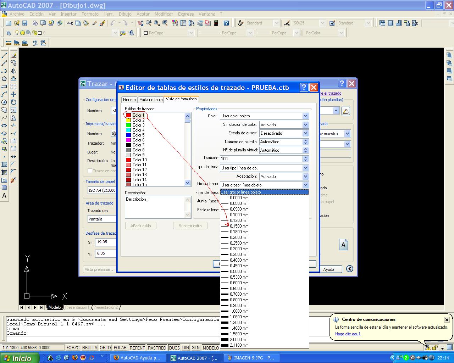Viewport: 454px width, 363px height.
Task: Activate the Pan realtime hand tool
Action: (140, 23)
